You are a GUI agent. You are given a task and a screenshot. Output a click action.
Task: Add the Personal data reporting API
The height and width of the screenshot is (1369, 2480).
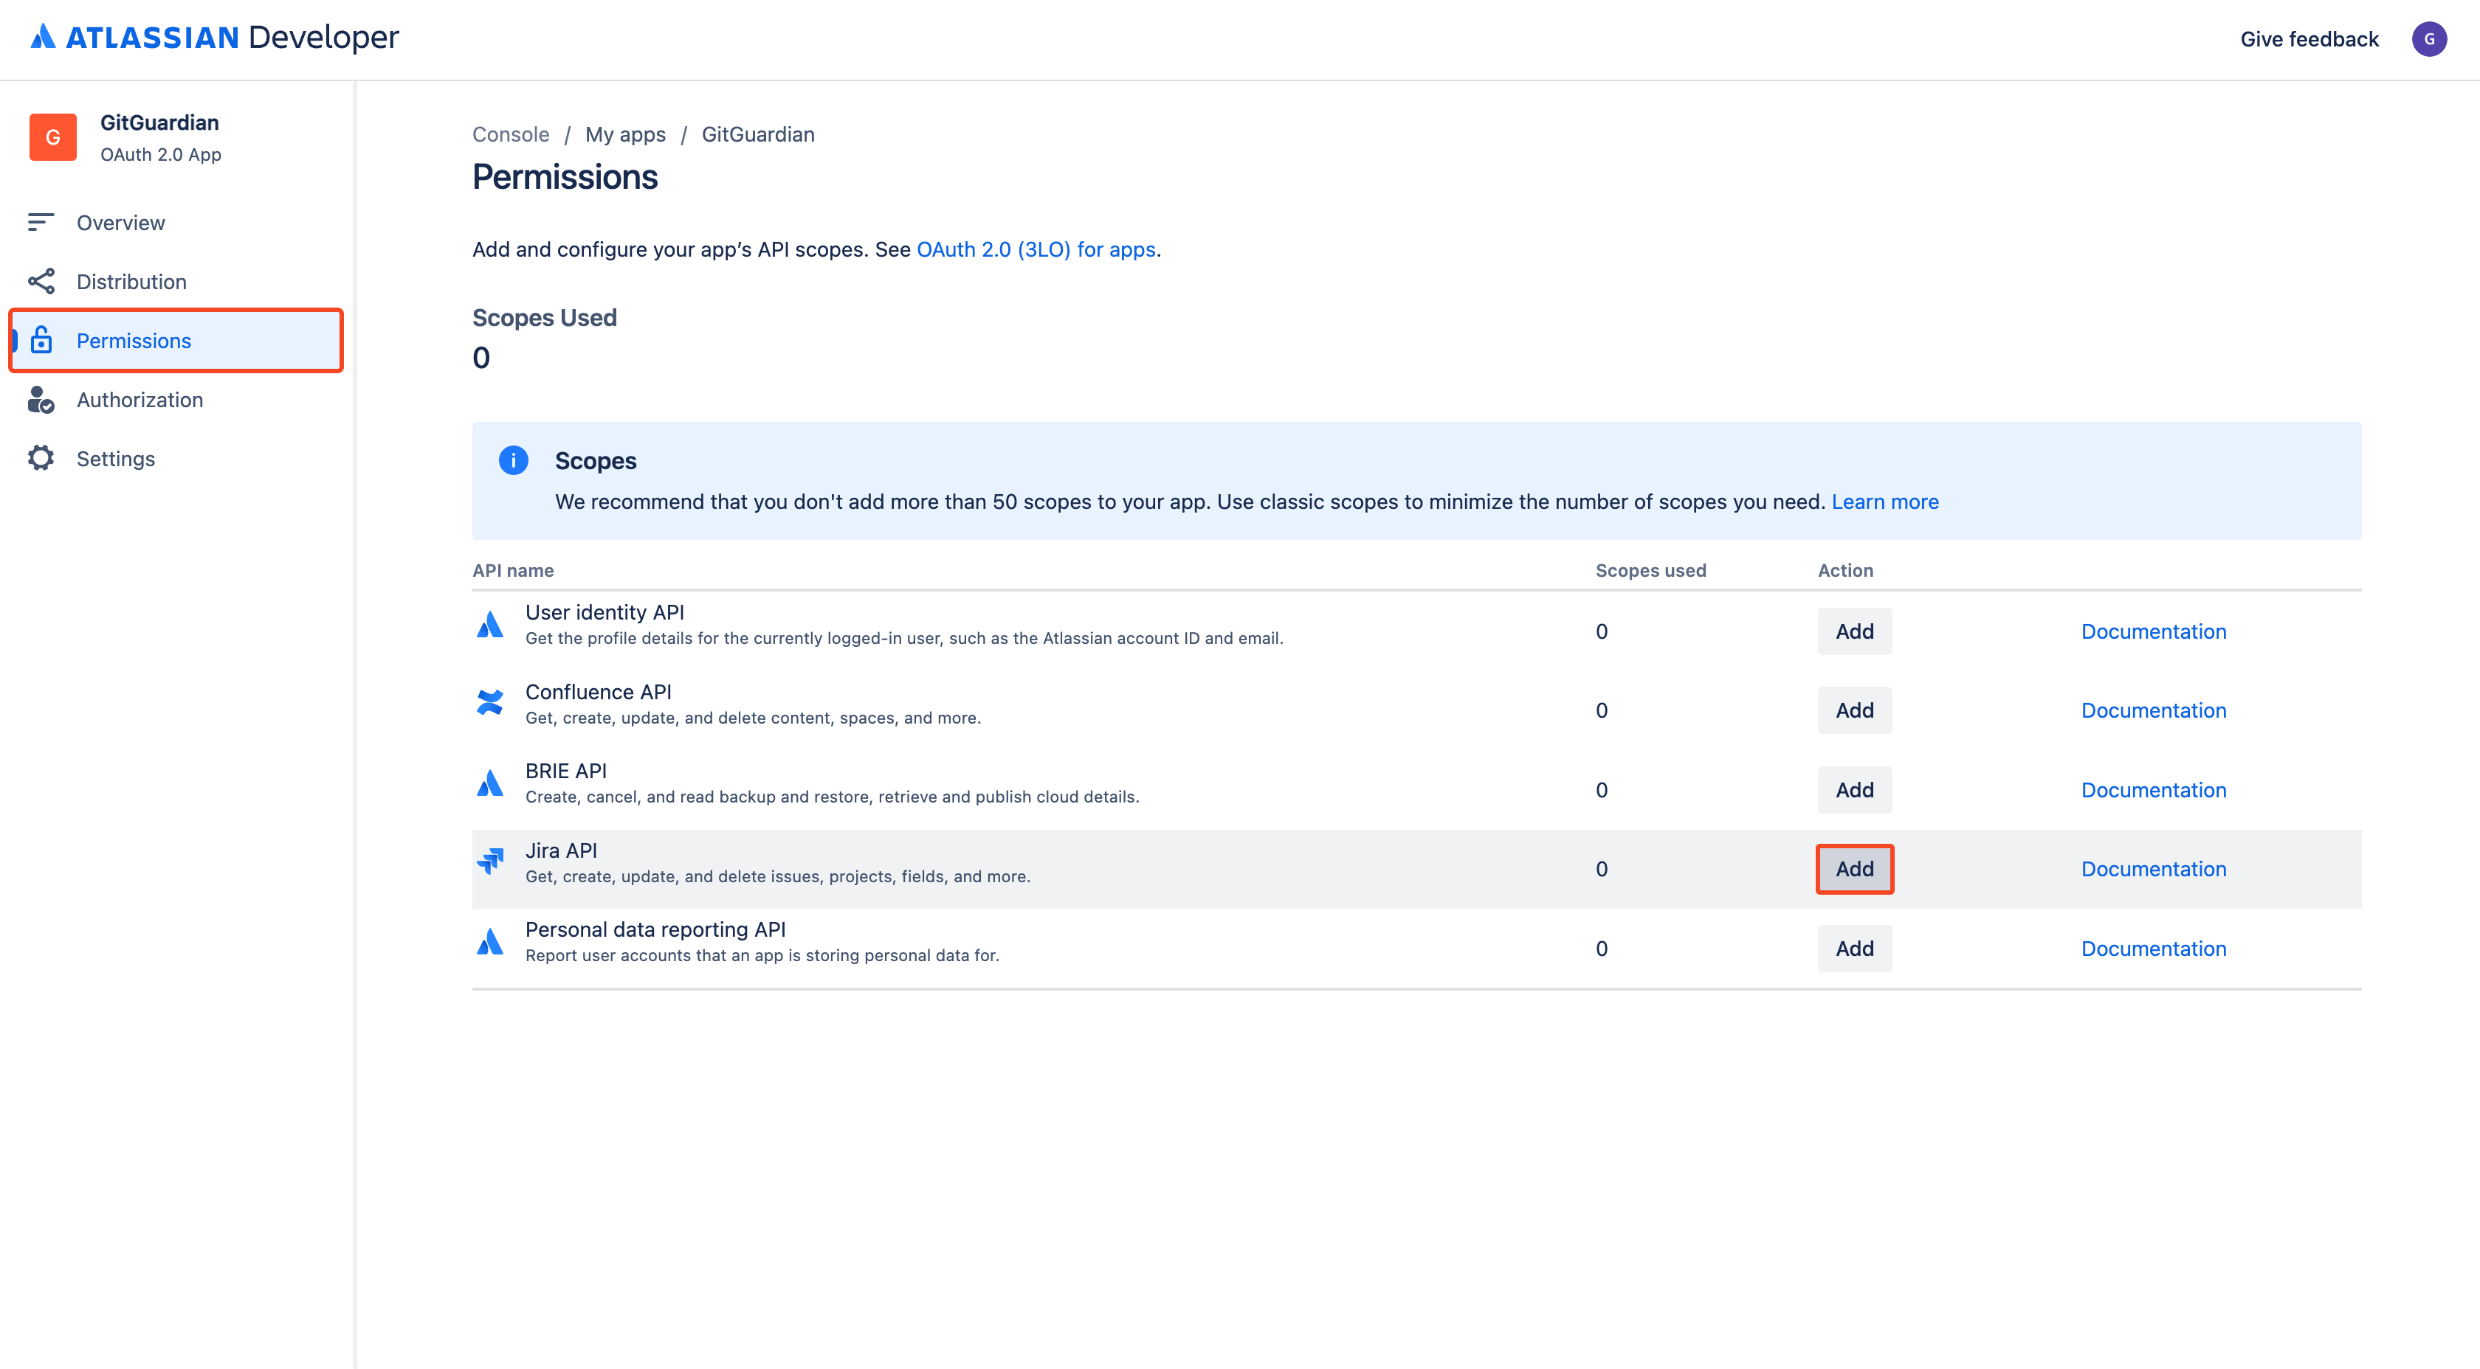point(1854,949)
